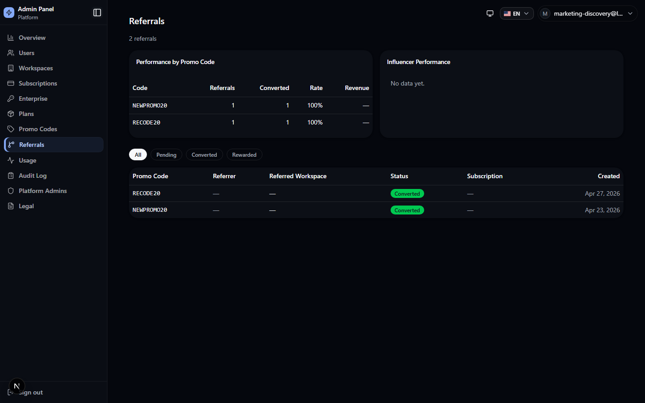Click NEWPROMO20 in Performance by Promo Code table
645x403 pixels.
pos(150,105)
